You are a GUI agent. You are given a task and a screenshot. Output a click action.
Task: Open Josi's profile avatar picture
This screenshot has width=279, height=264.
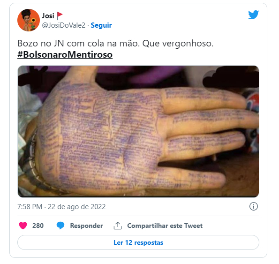pos(29,20)
